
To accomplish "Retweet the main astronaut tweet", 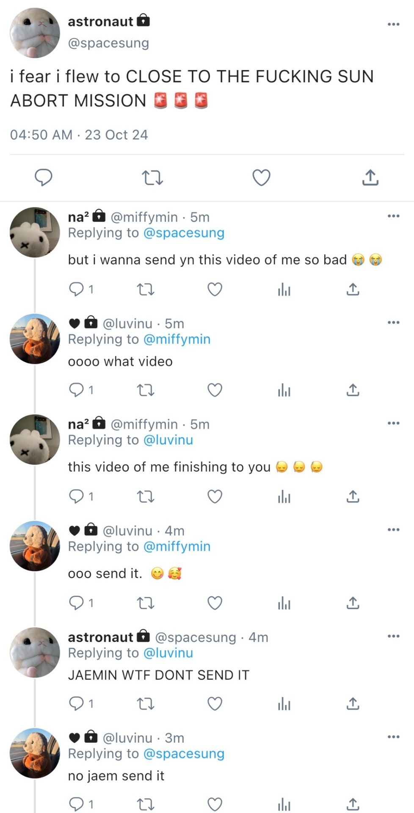I will click(152, 178).
